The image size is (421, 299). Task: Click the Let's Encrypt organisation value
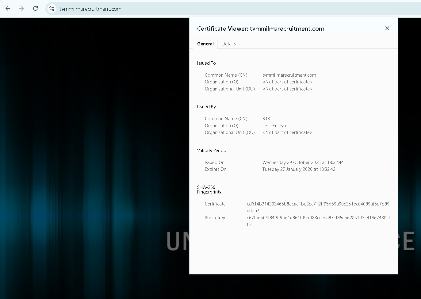[x=275, y=126]
